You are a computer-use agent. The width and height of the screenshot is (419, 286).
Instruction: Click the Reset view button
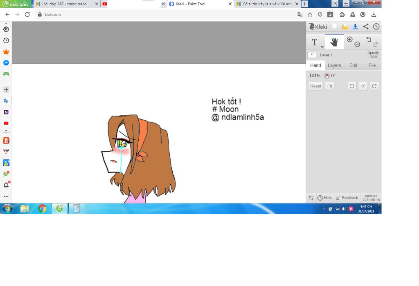pos(315,86)
